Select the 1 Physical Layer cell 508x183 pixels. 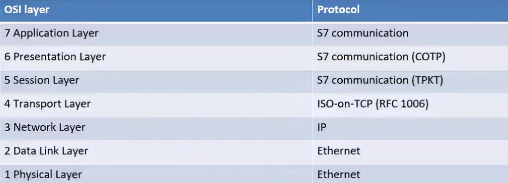(156, 174)
